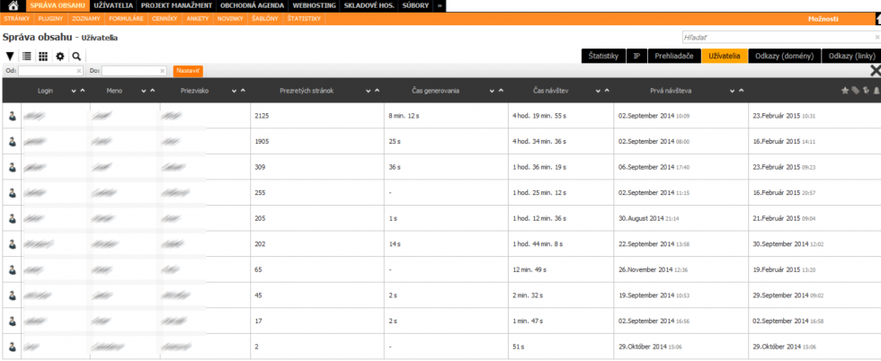This screenshot has height=361, width=881.
Task: Open the gear settings icon
Action: [x=60, y=56]
